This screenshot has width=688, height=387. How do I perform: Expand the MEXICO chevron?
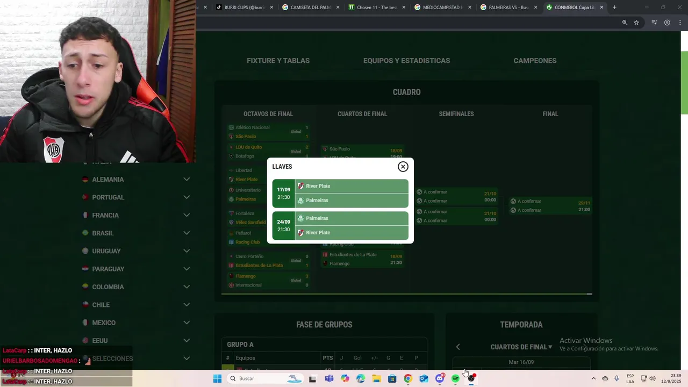click(x=187, y=322)
